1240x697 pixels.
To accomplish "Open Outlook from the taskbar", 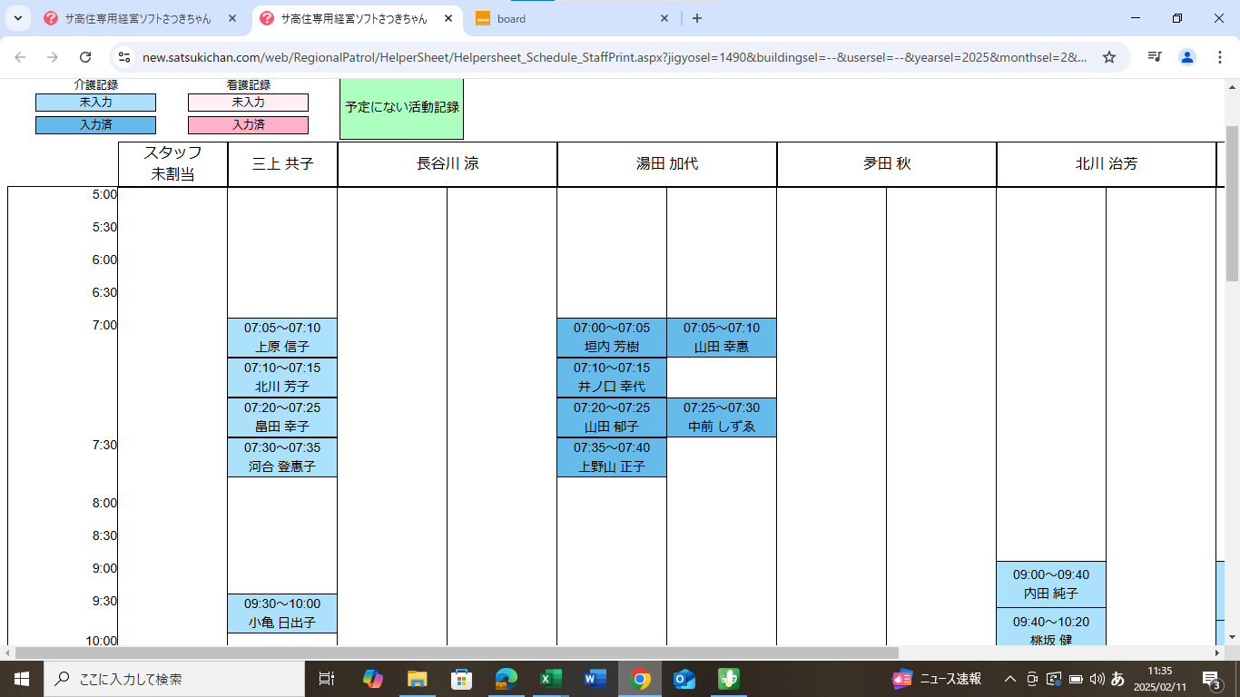I will (x=684, y=679).
